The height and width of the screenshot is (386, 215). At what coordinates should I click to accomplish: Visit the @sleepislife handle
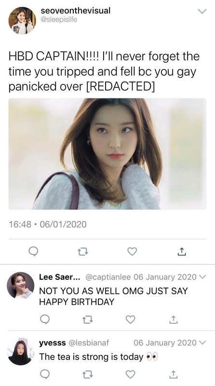59,19
